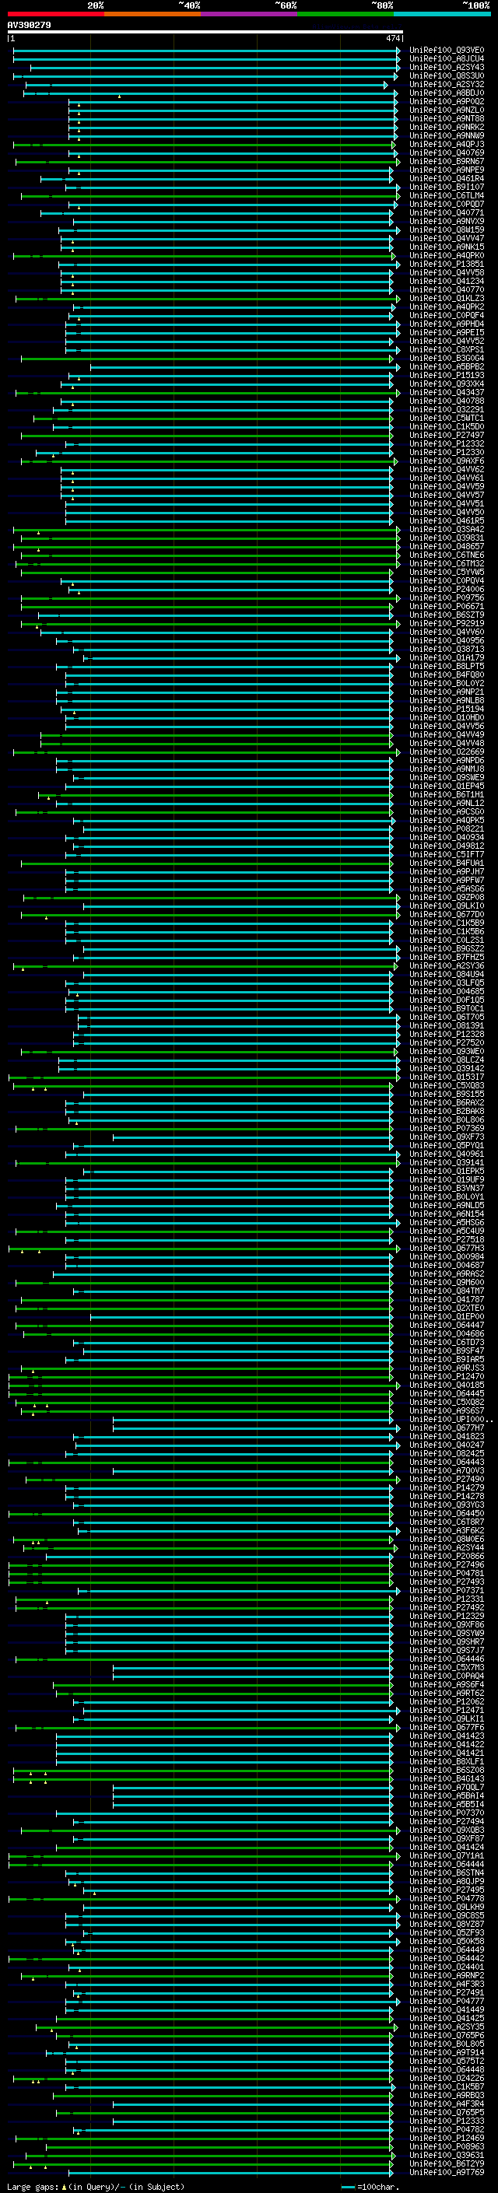The height and width of the screenshot is (2193, 498).
Task: Select the UniRef100_P13851 label
Action: pos(446,264)
